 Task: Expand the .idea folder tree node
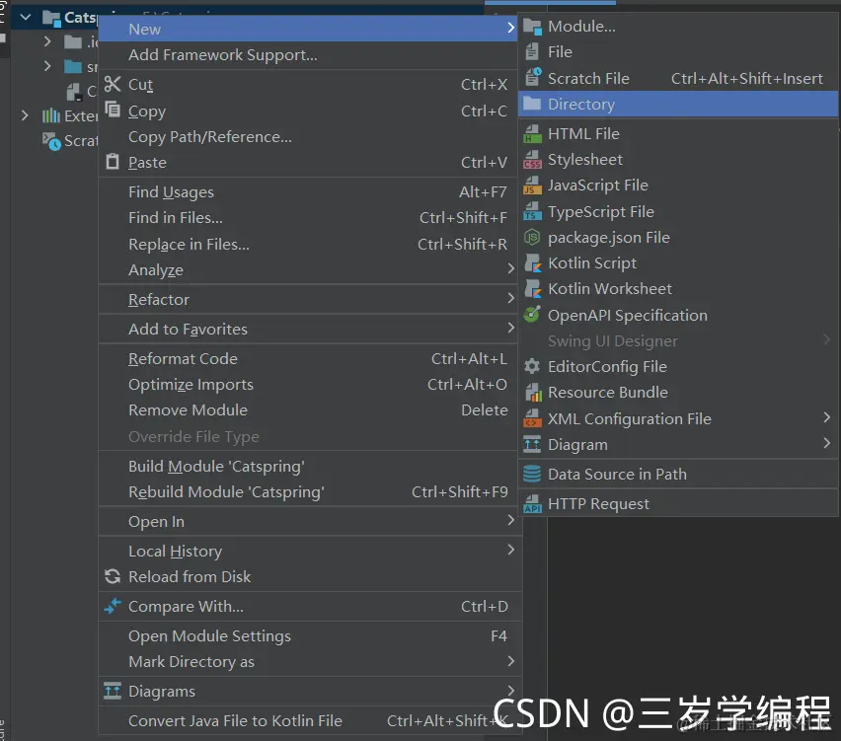coord(47,41)
